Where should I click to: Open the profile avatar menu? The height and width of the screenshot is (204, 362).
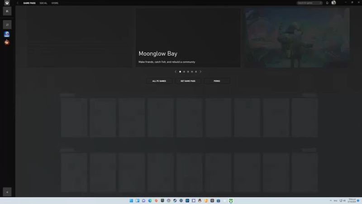(333, 3)
